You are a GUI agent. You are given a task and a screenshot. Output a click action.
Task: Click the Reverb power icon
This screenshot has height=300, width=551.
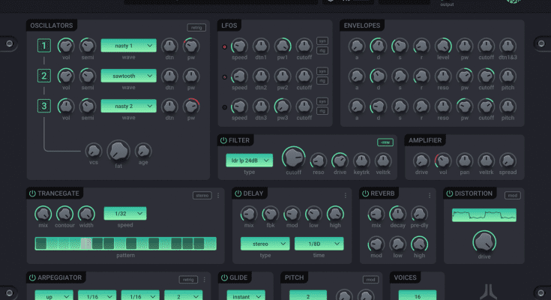365,193
